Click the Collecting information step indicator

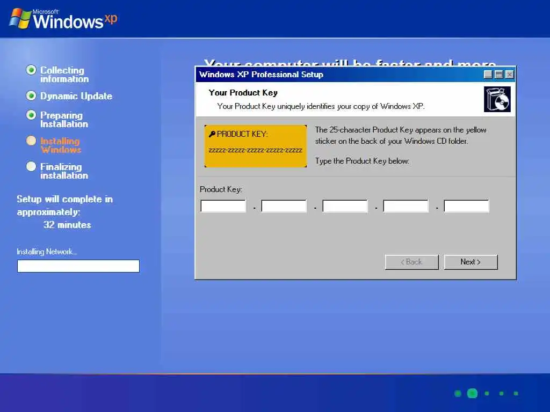[x=31, y=70]
